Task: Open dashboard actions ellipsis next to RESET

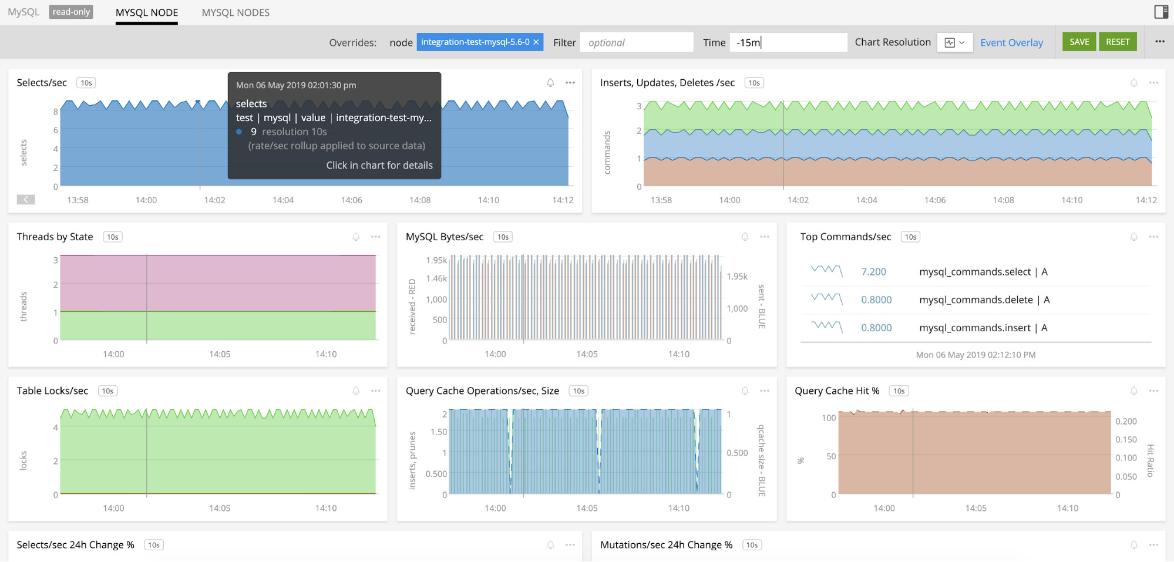Action: click(1160, 42)
